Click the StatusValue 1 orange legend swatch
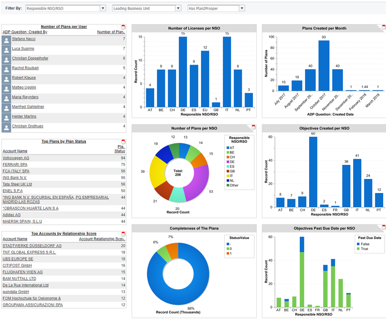Screen dimensions: 386x319 tap(228, 253)
